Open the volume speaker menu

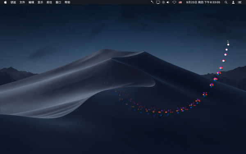tap(168, 2)
